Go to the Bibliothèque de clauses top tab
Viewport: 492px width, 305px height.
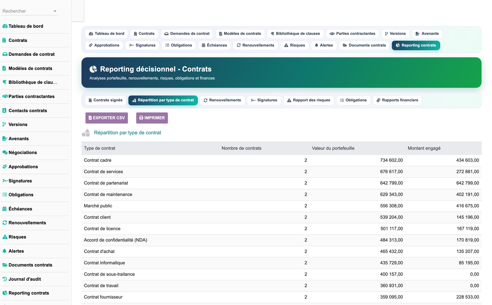[x=295, y=34]
